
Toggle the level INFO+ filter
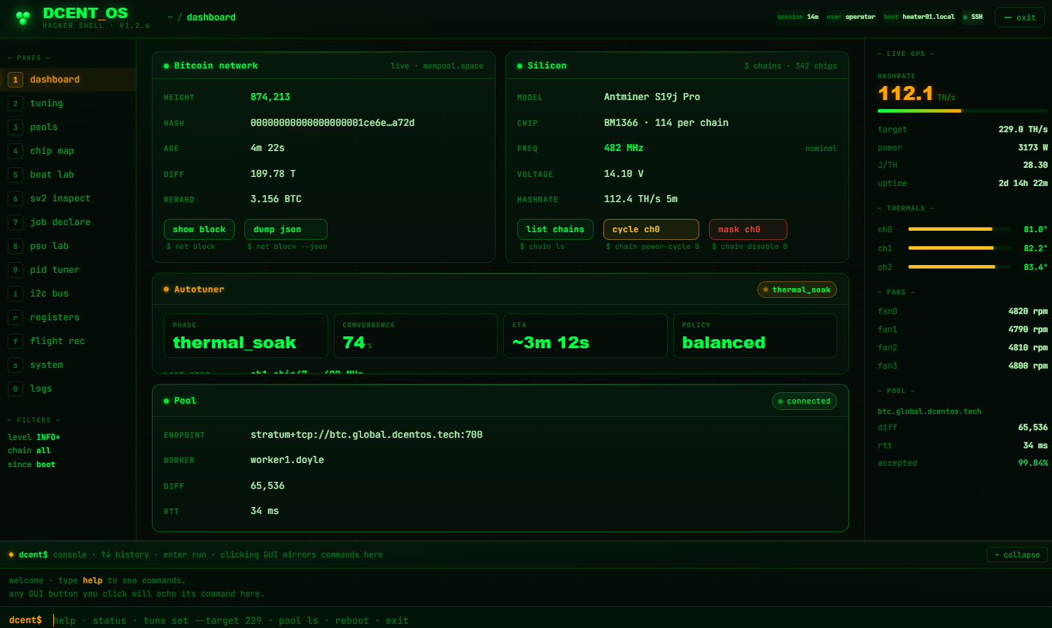coord(34,437)
